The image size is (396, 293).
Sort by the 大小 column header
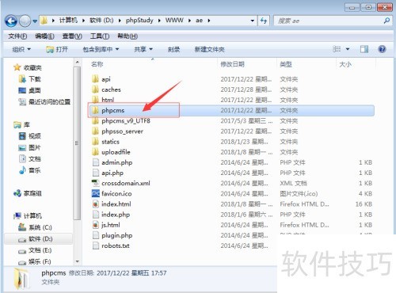345,64
